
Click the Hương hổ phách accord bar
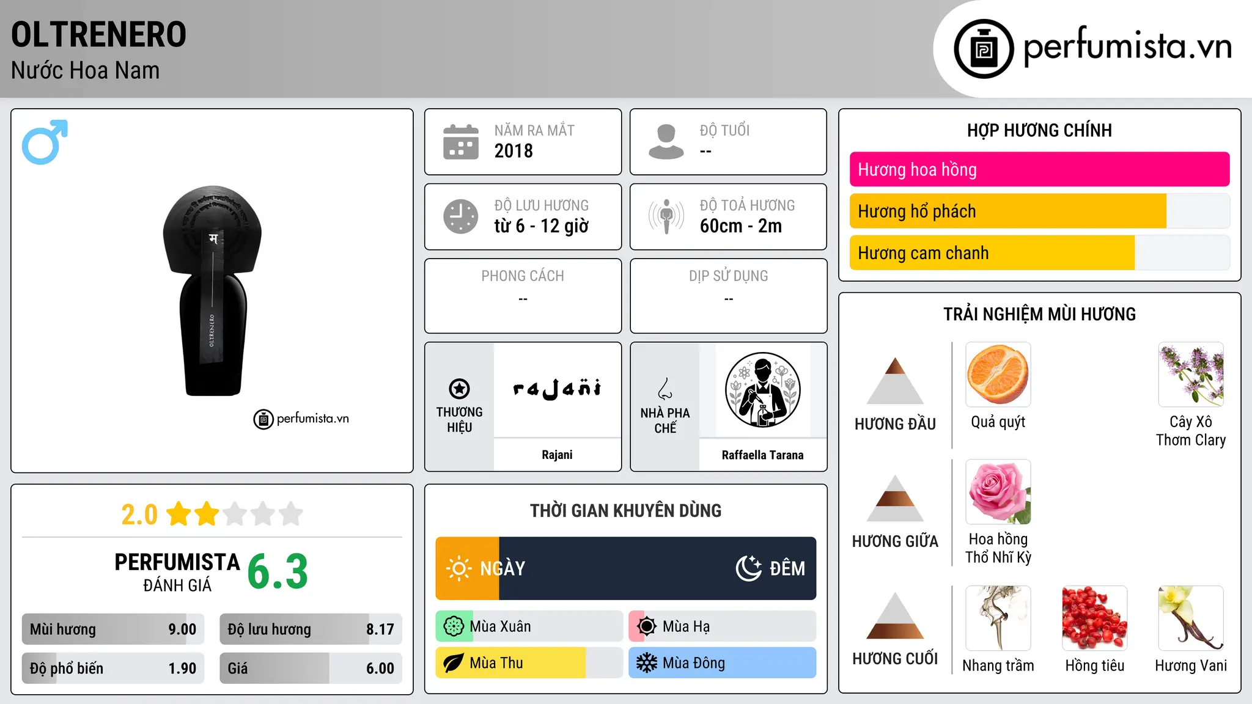tap(1039, 211)
